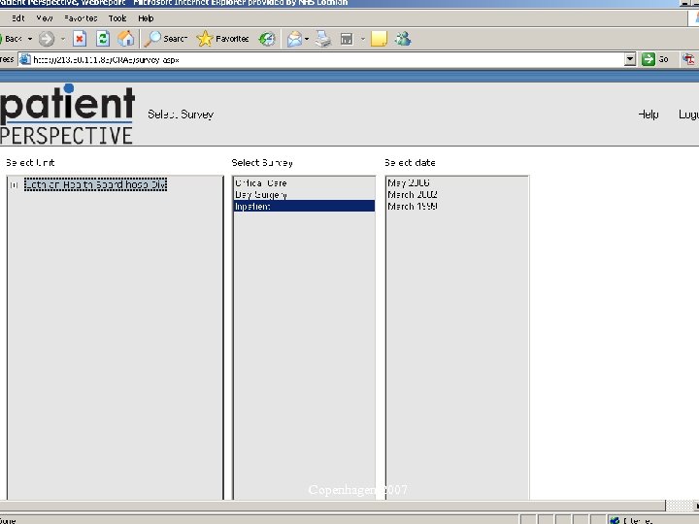Click the yellow Discuss note icon

click(x=379, y=39)
